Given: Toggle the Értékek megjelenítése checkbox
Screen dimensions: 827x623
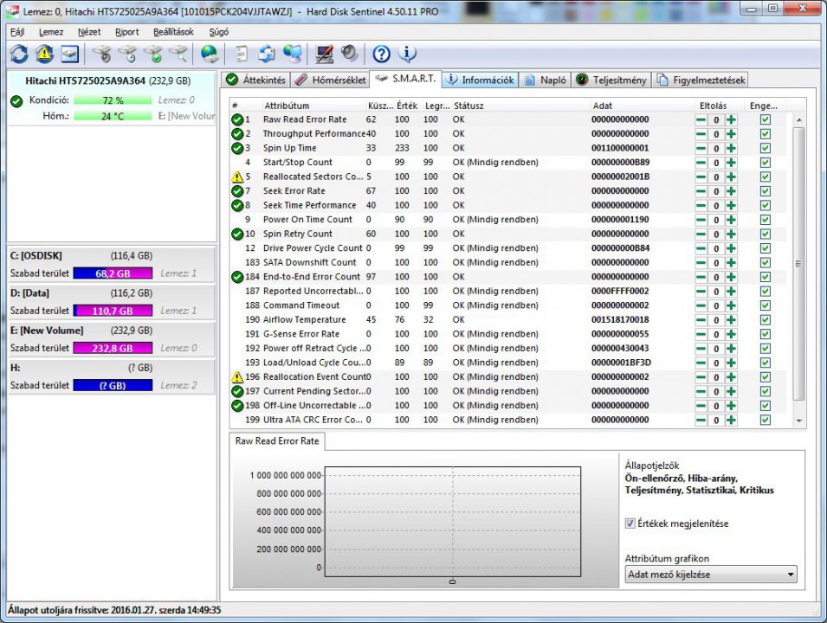Looking at the screenshot, I should click(x=630, y=523).
